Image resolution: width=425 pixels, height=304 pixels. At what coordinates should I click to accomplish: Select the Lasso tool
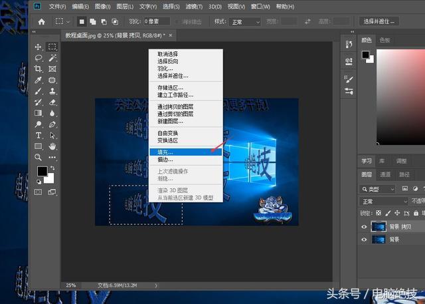tap(39, 58)
